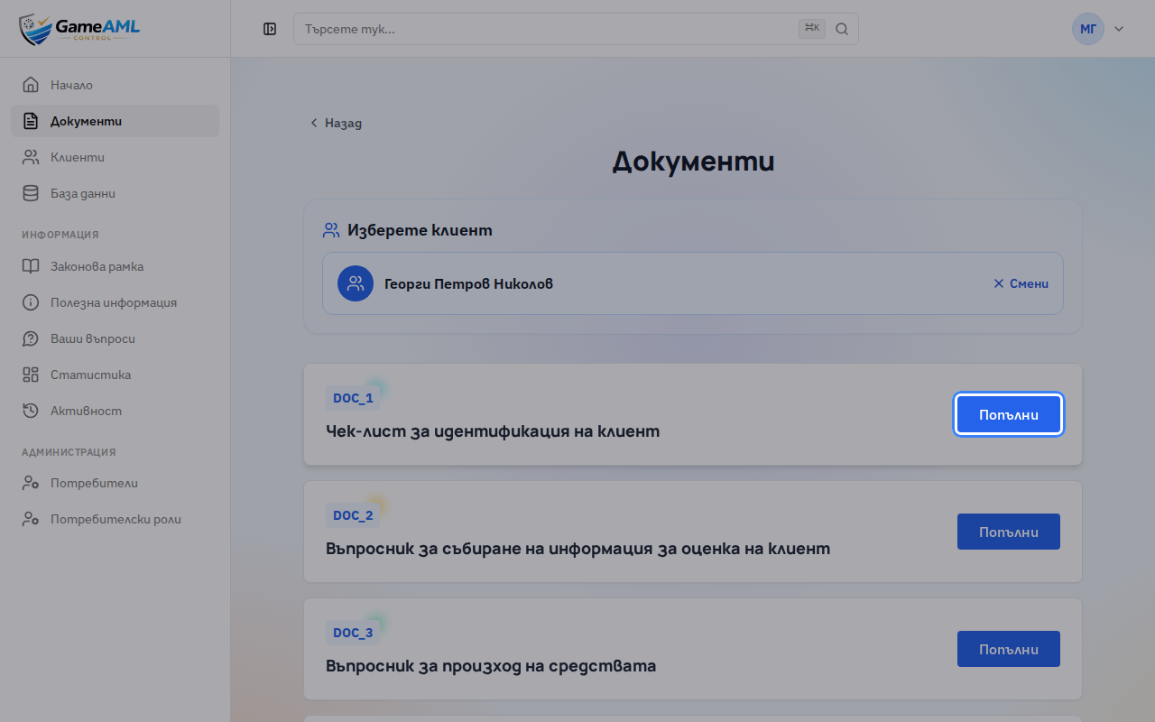The image size is (1155, 722).
Task: Click the ⌘K shortcut badge
Action: (x=812, y=29)
